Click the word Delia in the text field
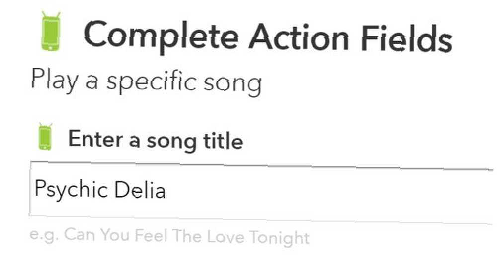Image resolution: width=497 pixels, height=267 pixels. [x=140, y=190]
